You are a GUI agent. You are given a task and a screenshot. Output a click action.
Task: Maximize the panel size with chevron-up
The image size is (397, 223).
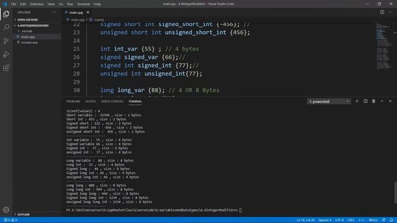(x=382, y=101)
